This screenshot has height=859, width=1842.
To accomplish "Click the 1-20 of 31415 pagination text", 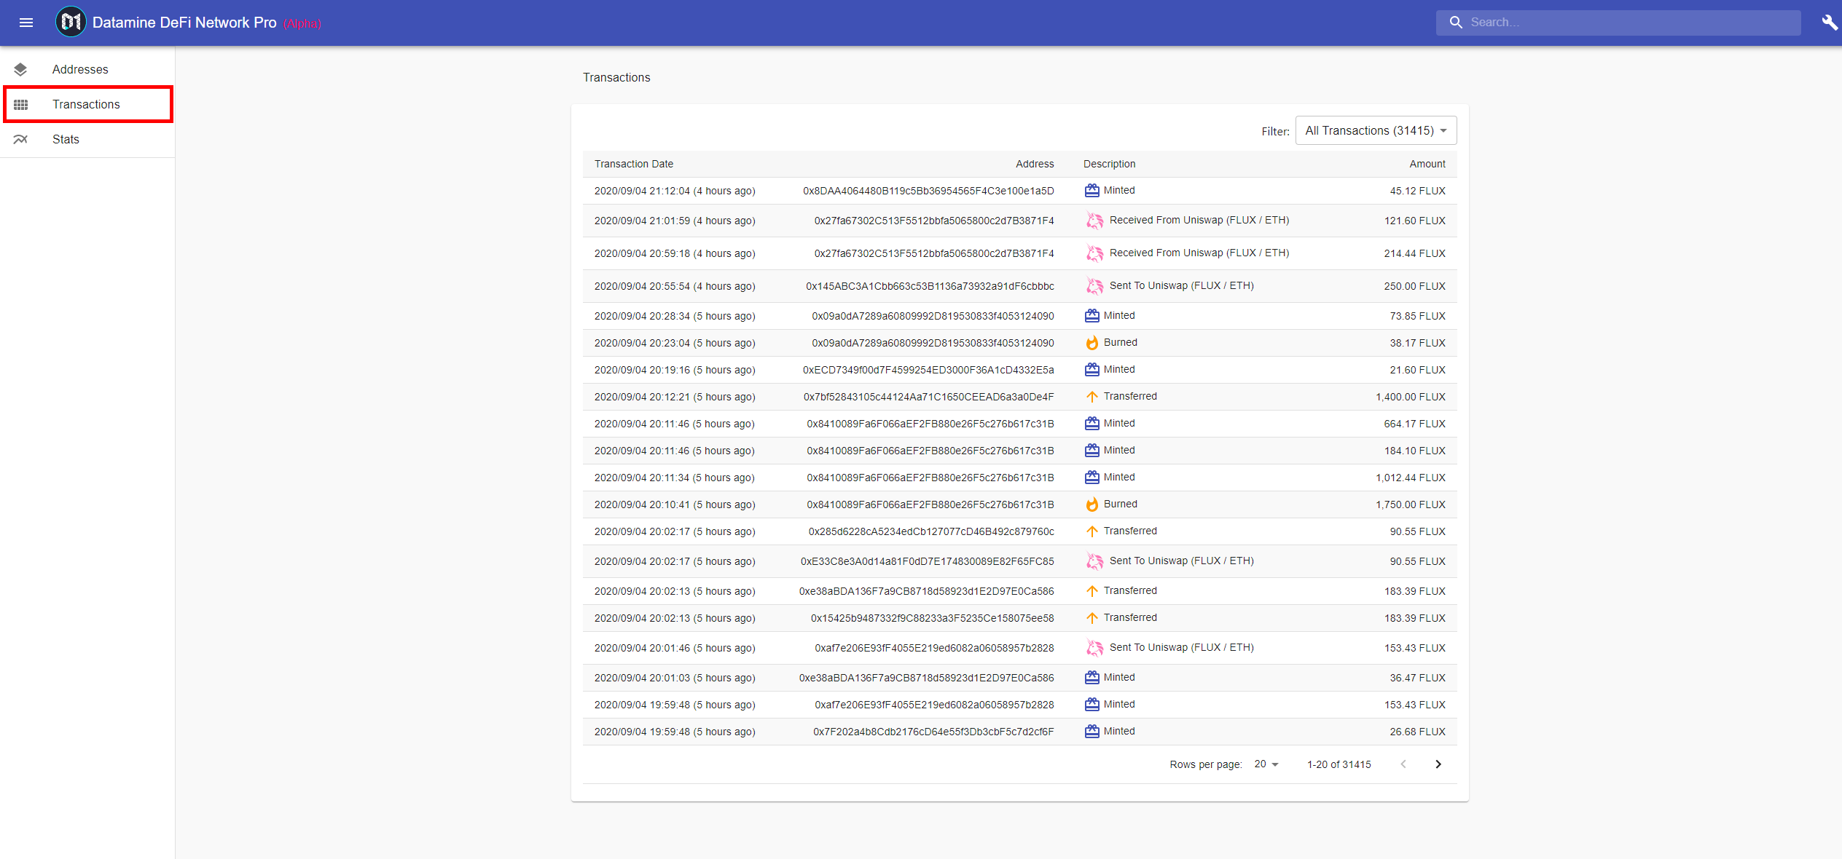I will click(x=1339, y=764).
